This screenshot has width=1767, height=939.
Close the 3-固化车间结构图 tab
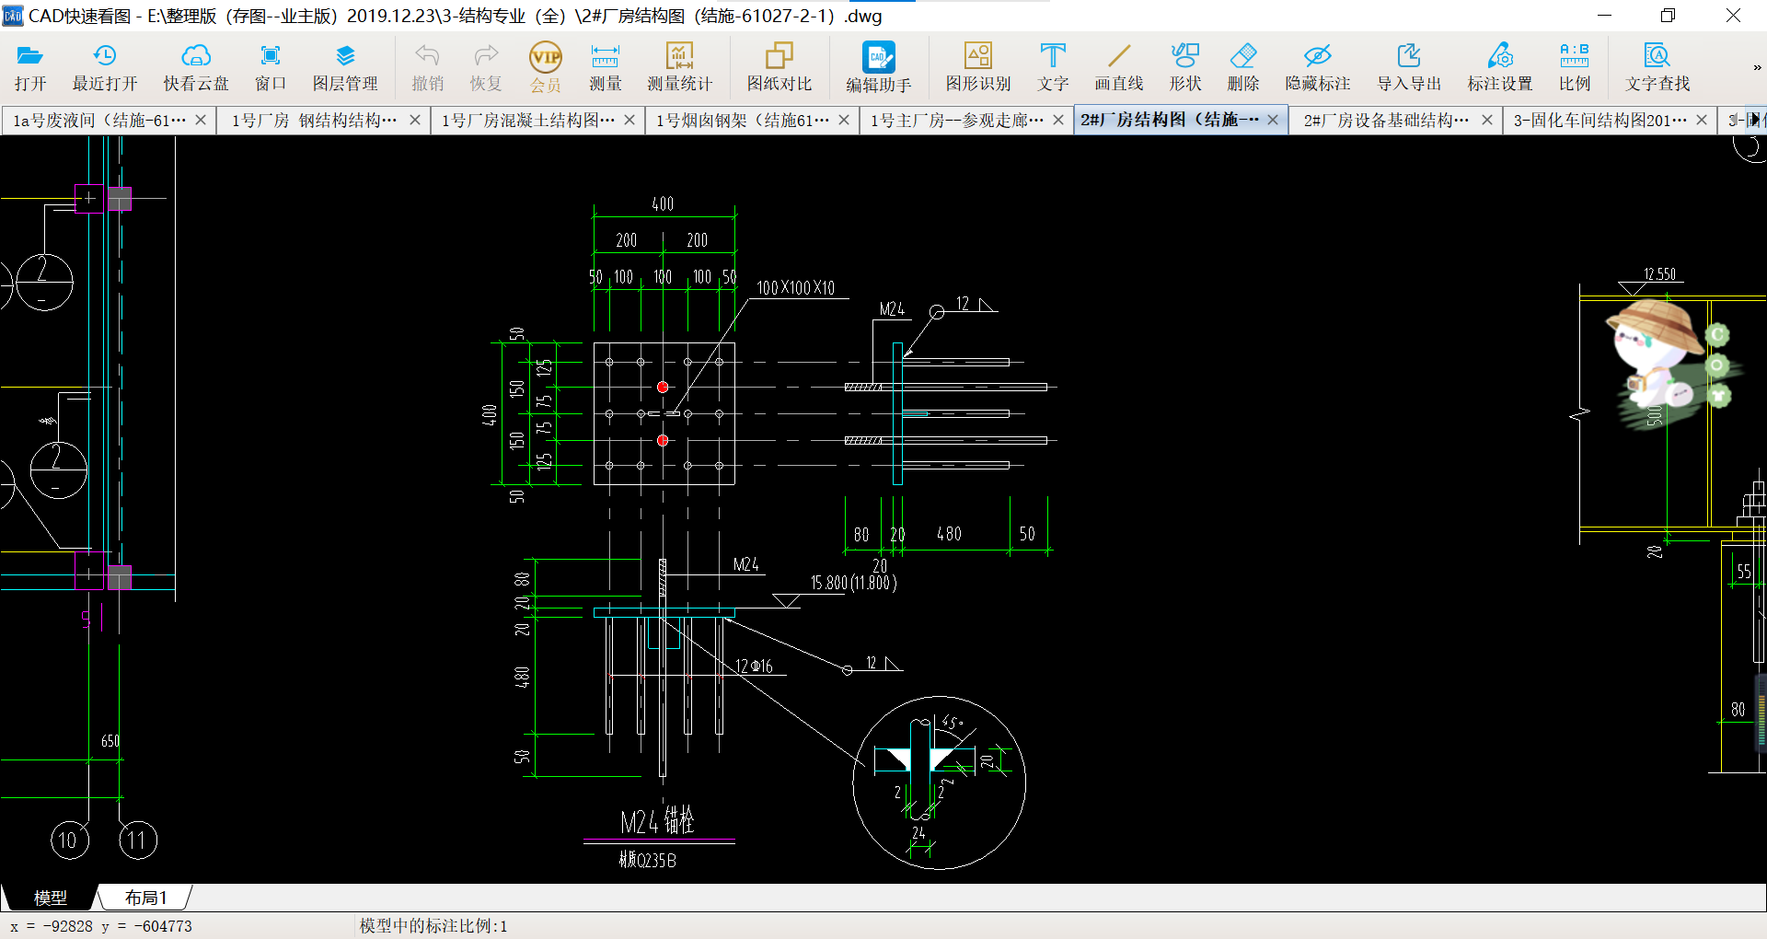point(1702,120)
